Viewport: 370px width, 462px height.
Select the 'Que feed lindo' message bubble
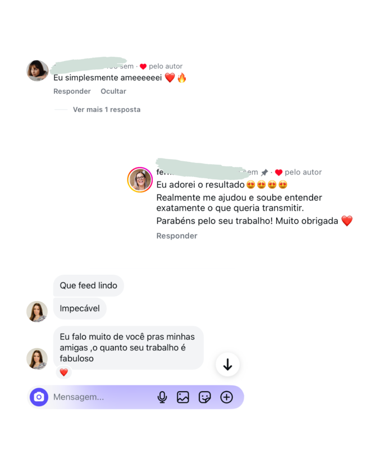point(89,286)
